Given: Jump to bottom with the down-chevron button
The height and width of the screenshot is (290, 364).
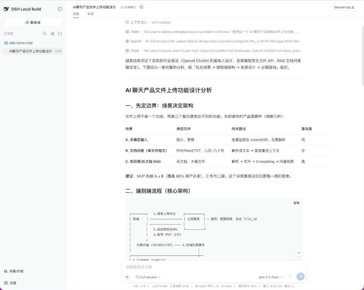Looking at the screenshot, I should click(299, 252).
